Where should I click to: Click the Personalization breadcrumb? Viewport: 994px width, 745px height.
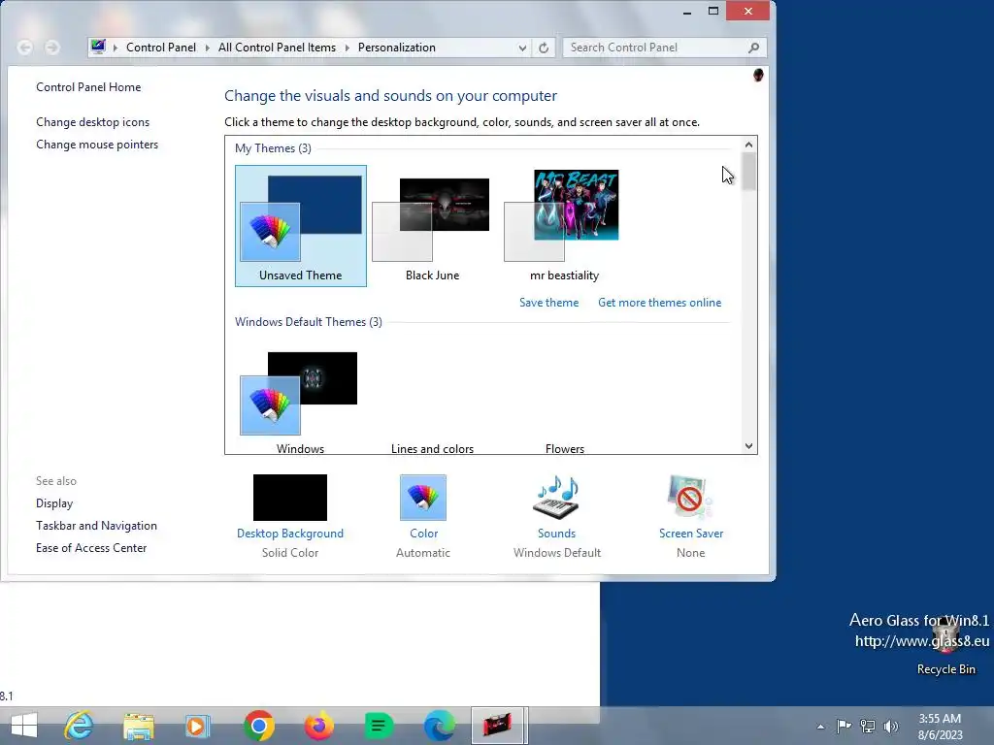pyautogui.click(x=396, y=48)
